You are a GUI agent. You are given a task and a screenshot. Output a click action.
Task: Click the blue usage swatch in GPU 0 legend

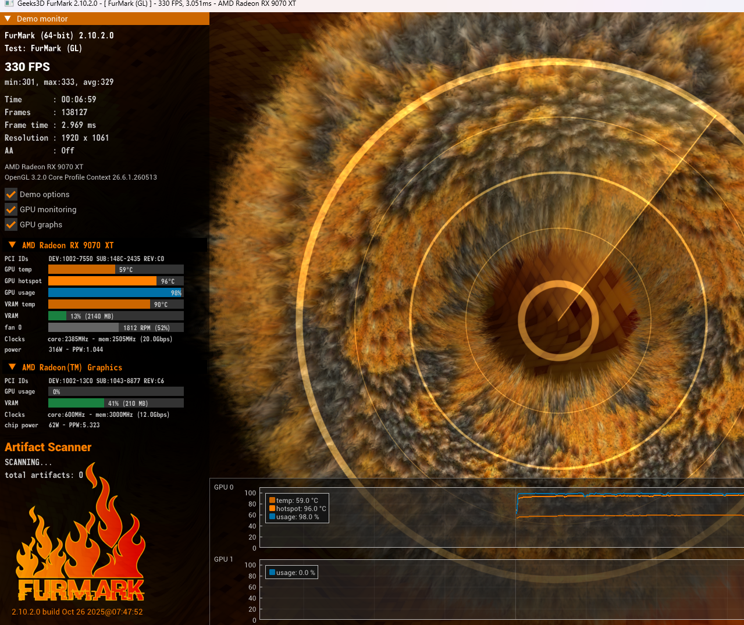tap(272, 516)
